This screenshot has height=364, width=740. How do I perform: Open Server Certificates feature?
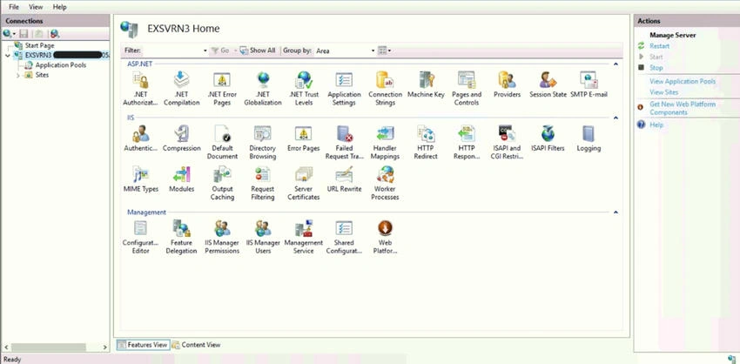(x=304, y=183)
